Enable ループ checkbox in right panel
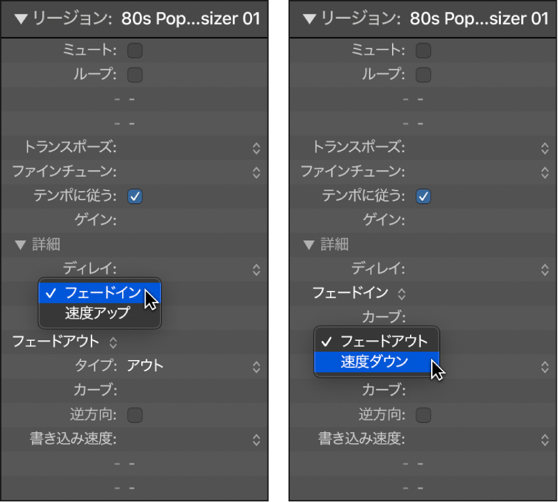The image size is (558, 502). pos(423,75)
